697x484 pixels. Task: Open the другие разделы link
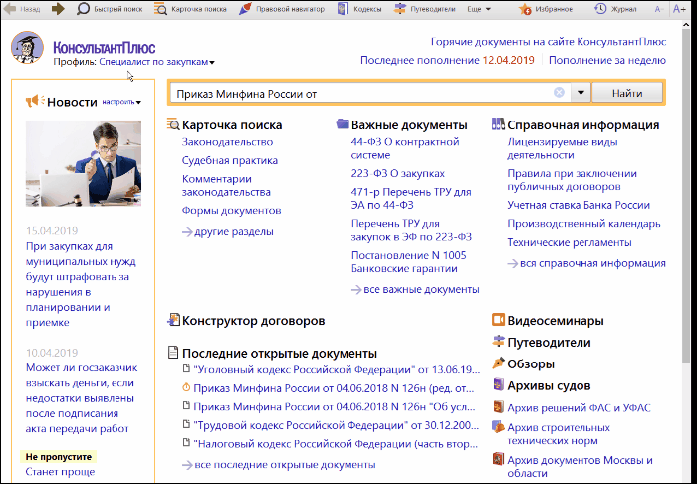tap(227, 232)
